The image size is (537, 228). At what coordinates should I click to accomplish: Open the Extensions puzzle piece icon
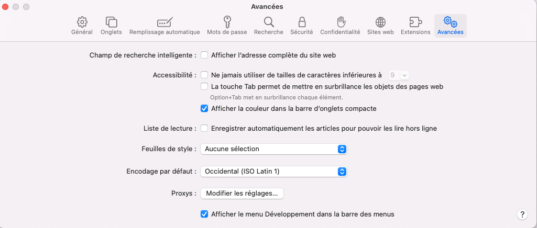[x=415, y=22]
